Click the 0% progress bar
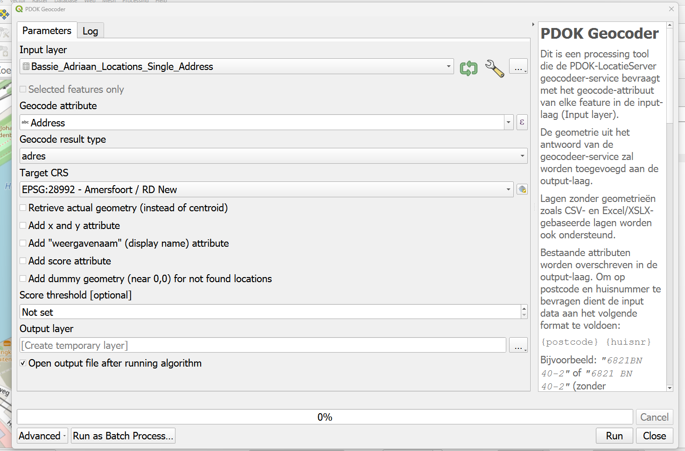685x451 pixels. [x=325, y=417]
